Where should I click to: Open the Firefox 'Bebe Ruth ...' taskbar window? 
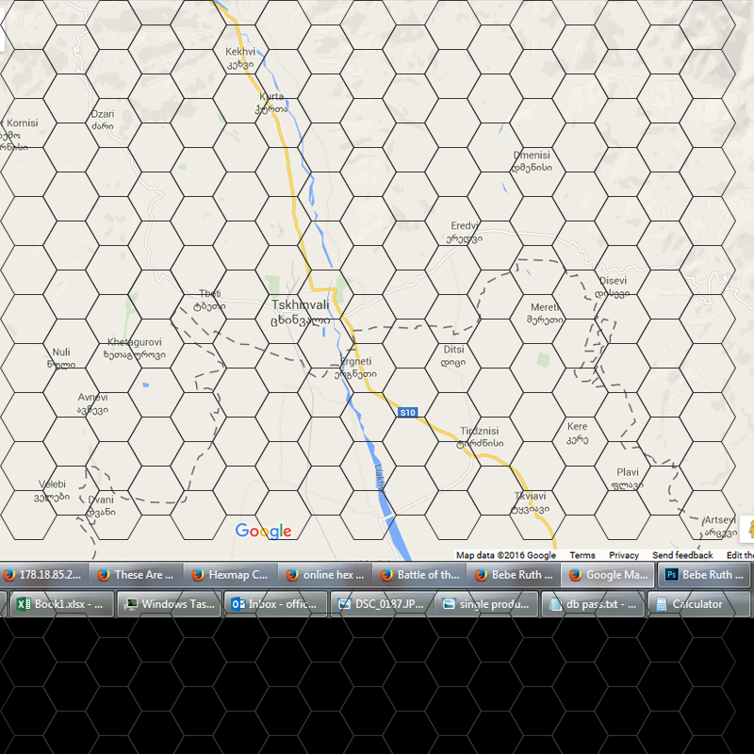[x=513, y=575]
